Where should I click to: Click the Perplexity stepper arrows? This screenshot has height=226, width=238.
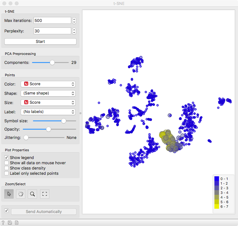(74, 31)
